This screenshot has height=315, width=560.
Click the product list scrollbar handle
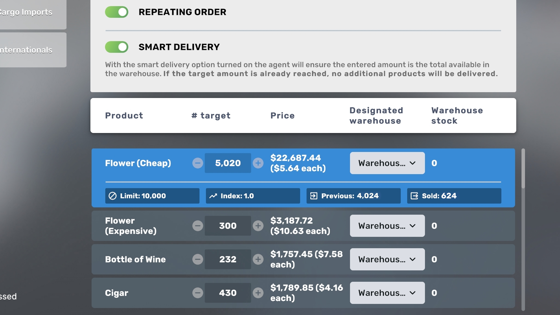pos(523,169)
